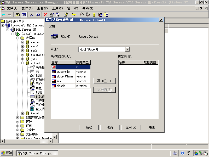
Task: Click the blue help tray icon
Action: (x=182, y=153)
